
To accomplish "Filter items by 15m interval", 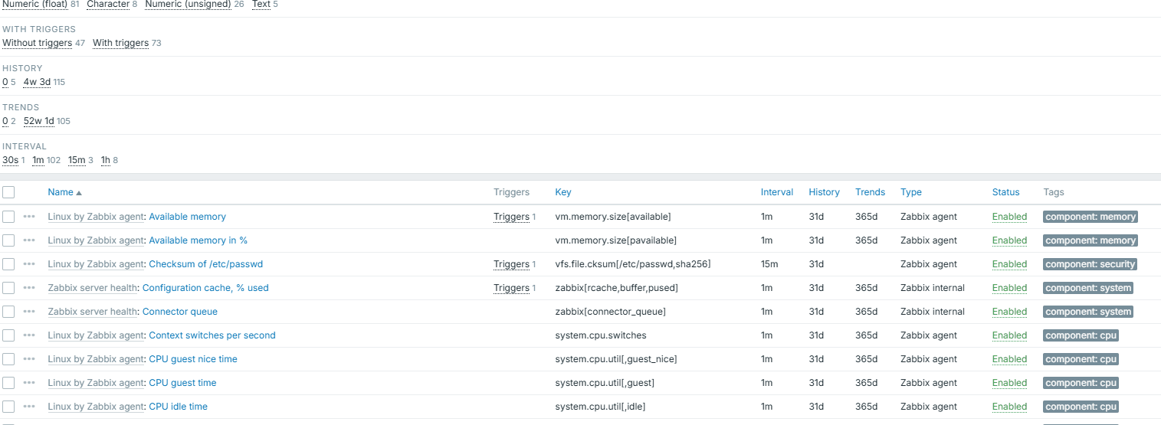I will coord(77,160).
